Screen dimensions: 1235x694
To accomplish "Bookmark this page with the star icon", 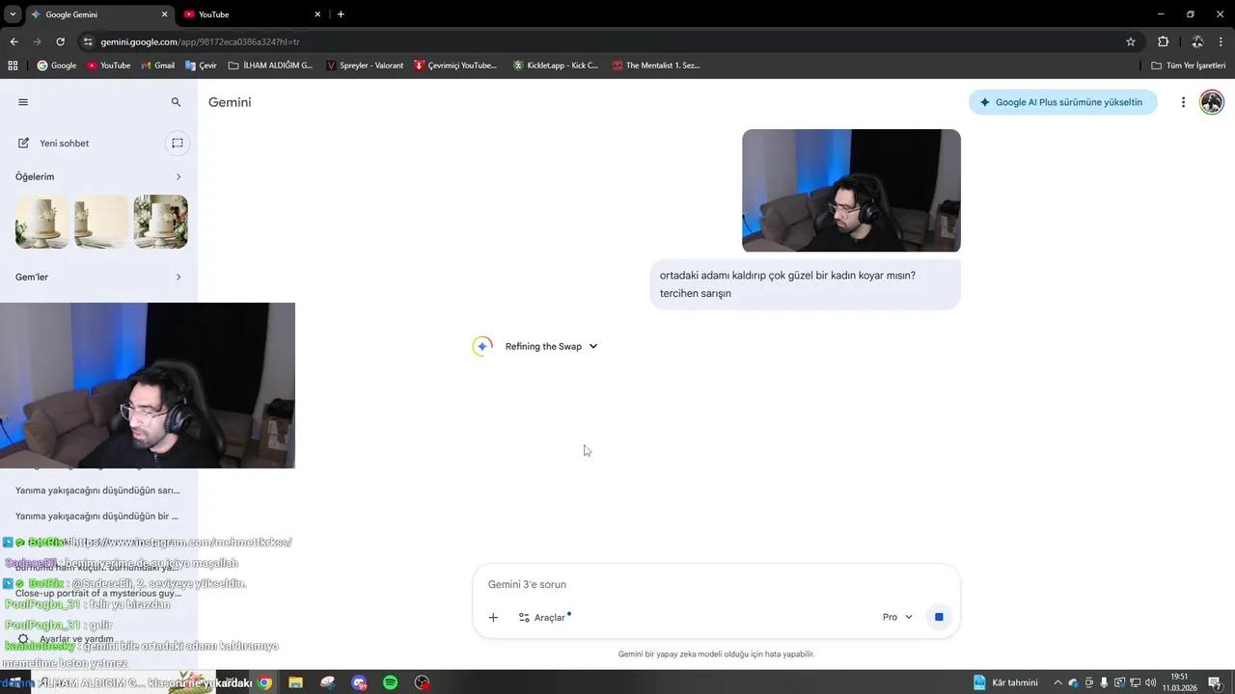I will pos(1131,41).
